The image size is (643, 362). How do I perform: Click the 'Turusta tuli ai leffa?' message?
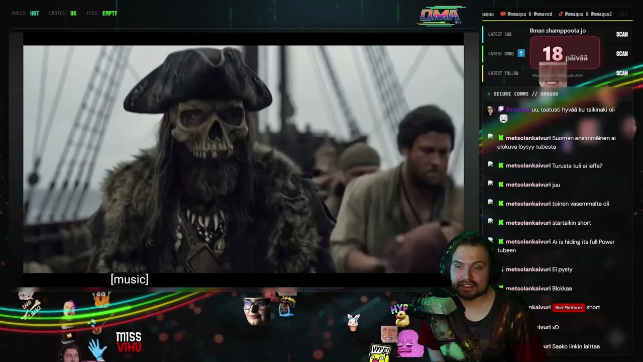click(x=577, y=166)
